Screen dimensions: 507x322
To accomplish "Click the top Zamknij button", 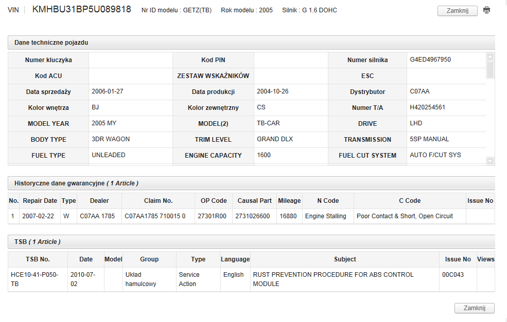I will pos(457,11).
